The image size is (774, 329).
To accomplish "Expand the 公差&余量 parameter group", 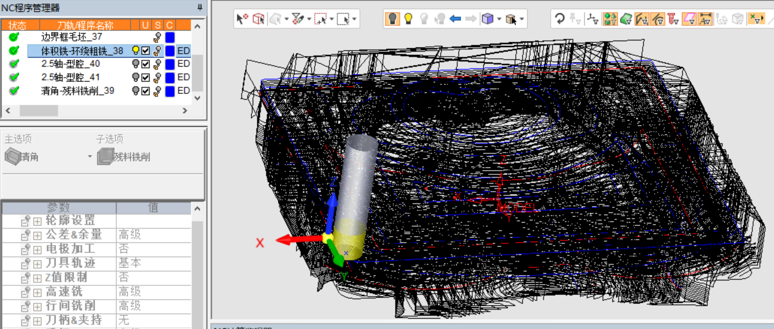I will pyautogui.click(x=38, y=235).
